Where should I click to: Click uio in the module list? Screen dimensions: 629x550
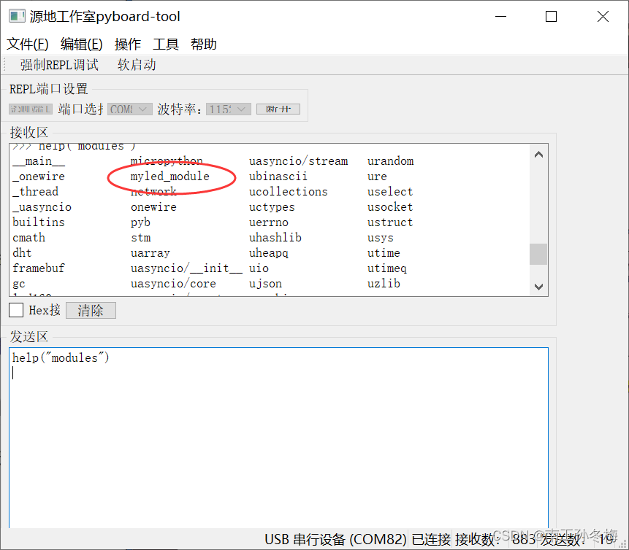pos(259,268)
